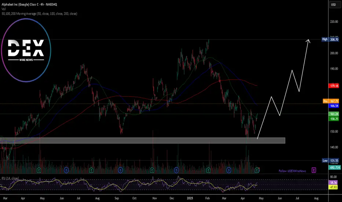Select the RSI (14, close) legend
Image resolution: width=342 pixels, height=202 pixels.
coord(10,178)
